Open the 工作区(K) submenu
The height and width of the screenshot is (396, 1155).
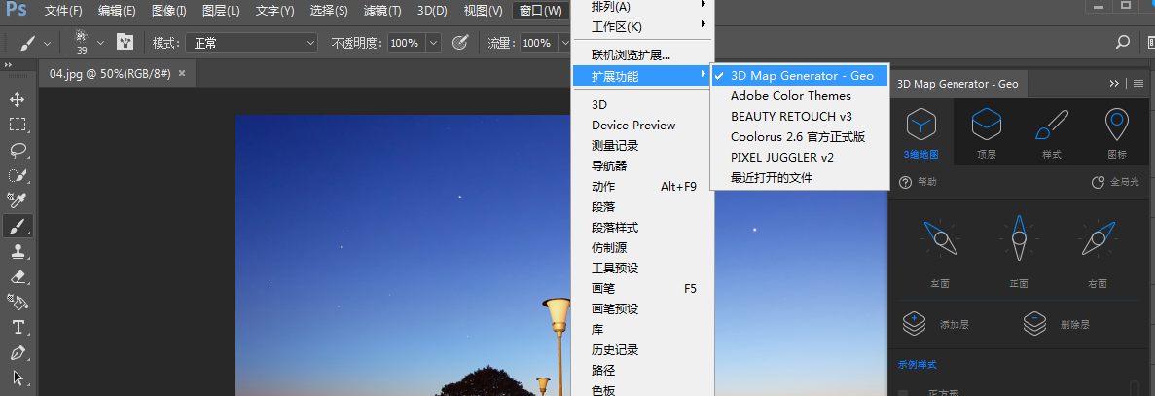click(641, 27)
